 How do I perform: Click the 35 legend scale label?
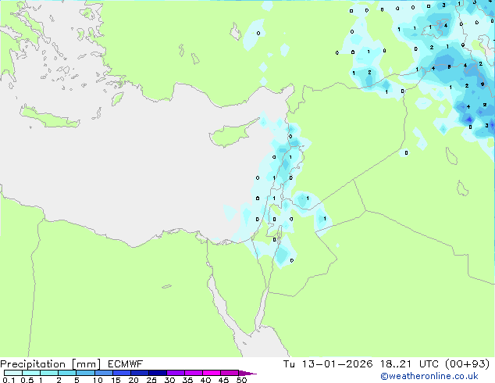(x=187, y=380)
